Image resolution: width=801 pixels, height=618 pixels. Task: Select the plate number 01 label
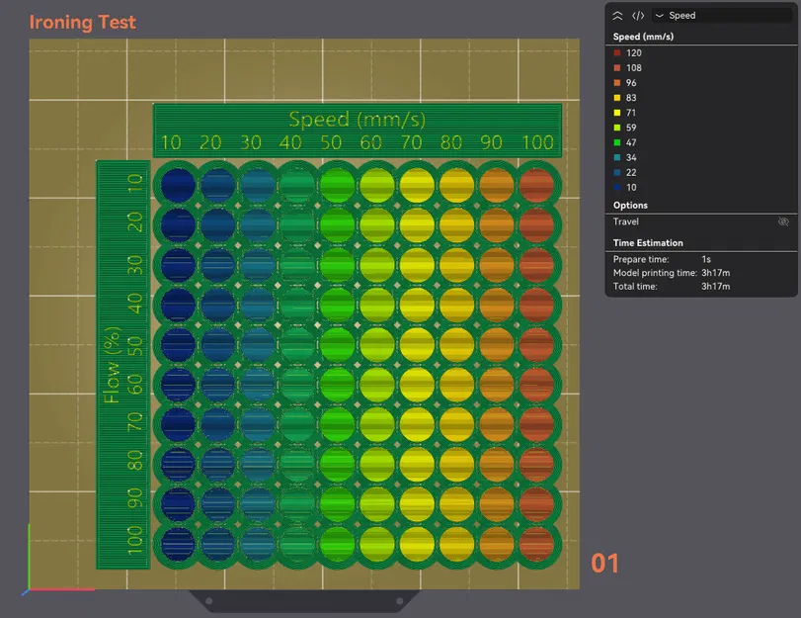[604, 564]
